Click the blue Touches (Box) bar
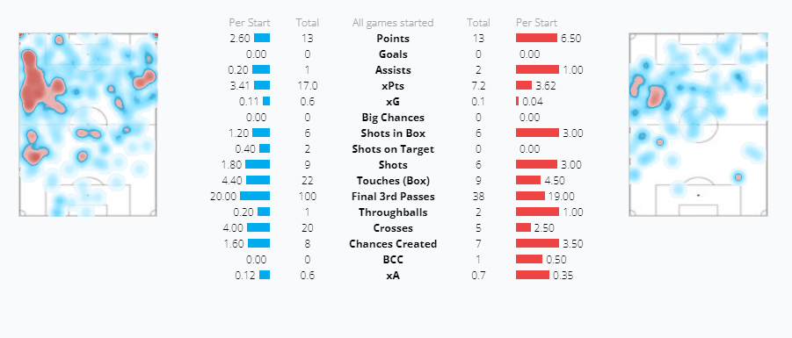The width and height of the screenshot is (792, 338). point(258,180)
